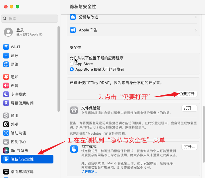
Task: Open the 声音 speaker icon
Action: pyautogui.click(x=6, y=86)
